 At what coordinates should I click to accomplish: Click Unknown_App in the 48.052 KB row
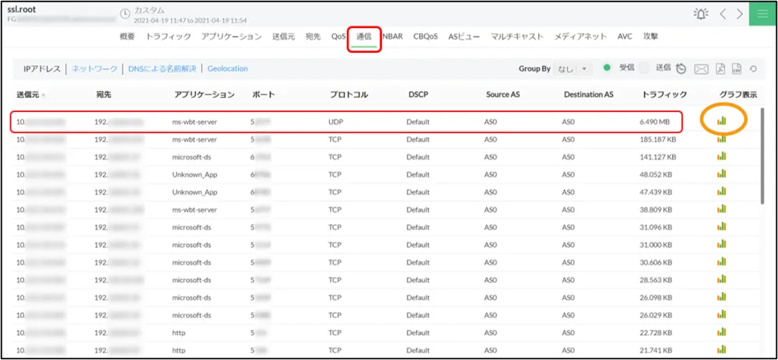click(194, 174)
